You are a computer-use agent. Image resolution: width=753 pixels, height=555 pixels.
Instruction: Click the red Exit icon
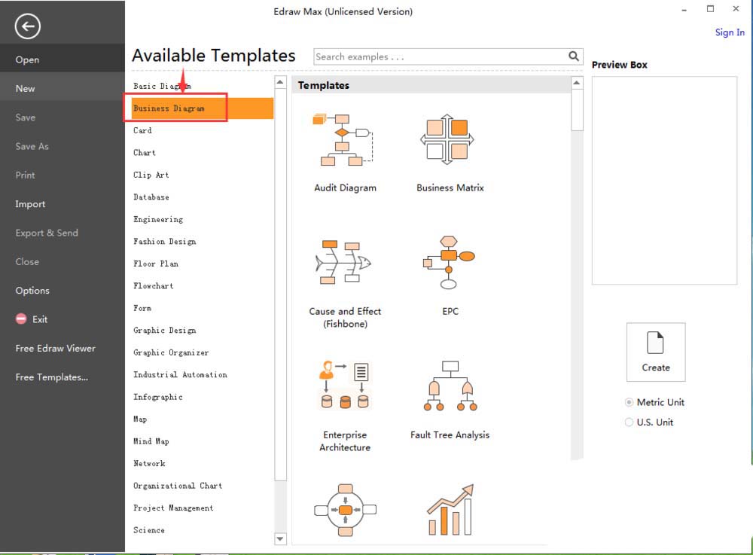point(21,319)
